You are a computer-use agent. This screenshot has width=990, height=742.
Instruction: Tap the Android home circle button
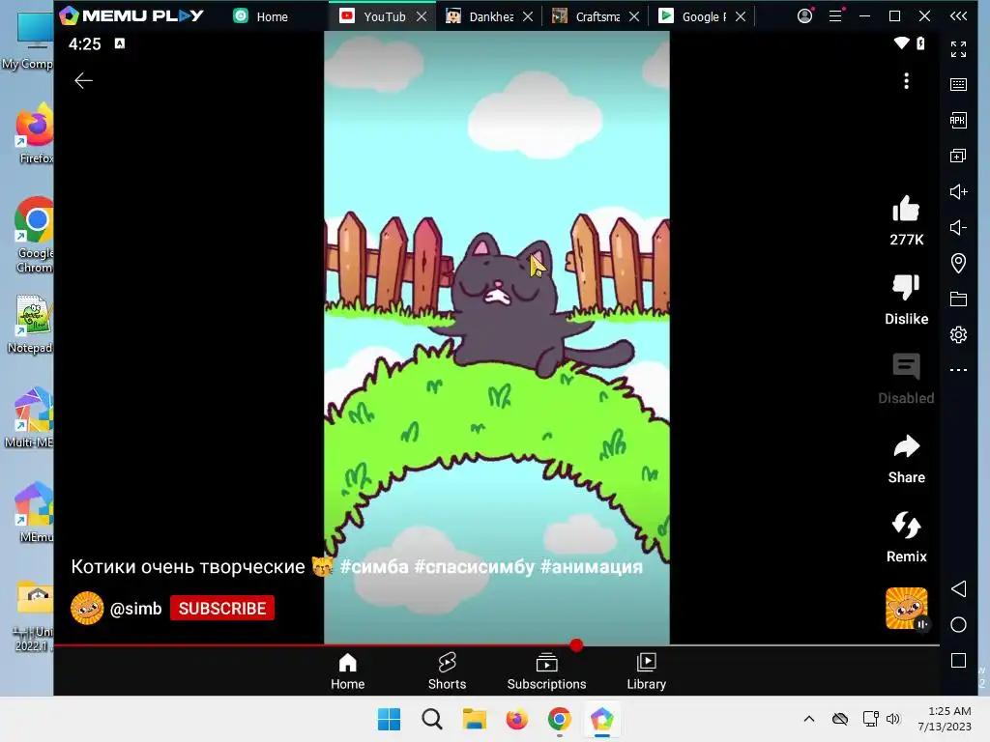(958, 625)
